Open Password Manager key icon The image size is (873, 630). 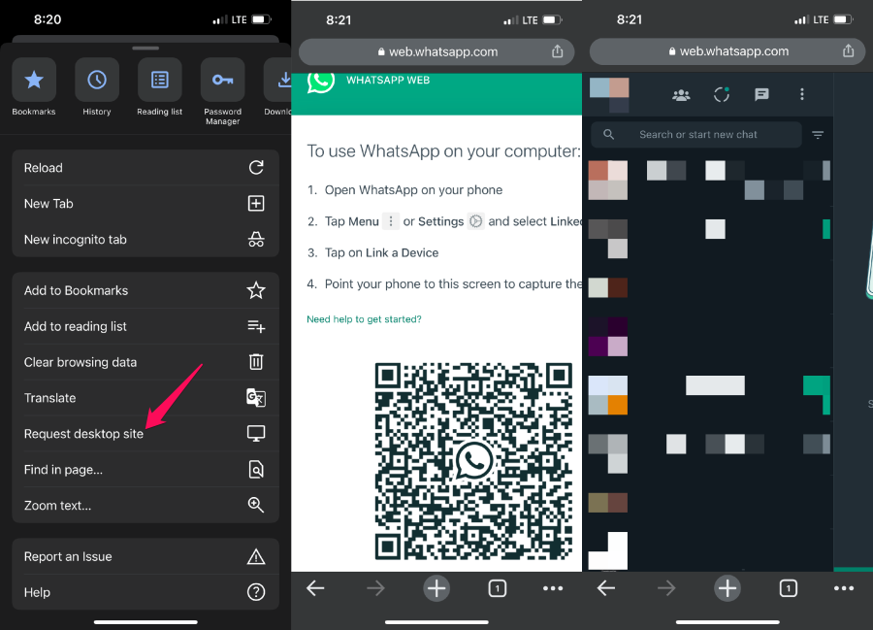223,80
